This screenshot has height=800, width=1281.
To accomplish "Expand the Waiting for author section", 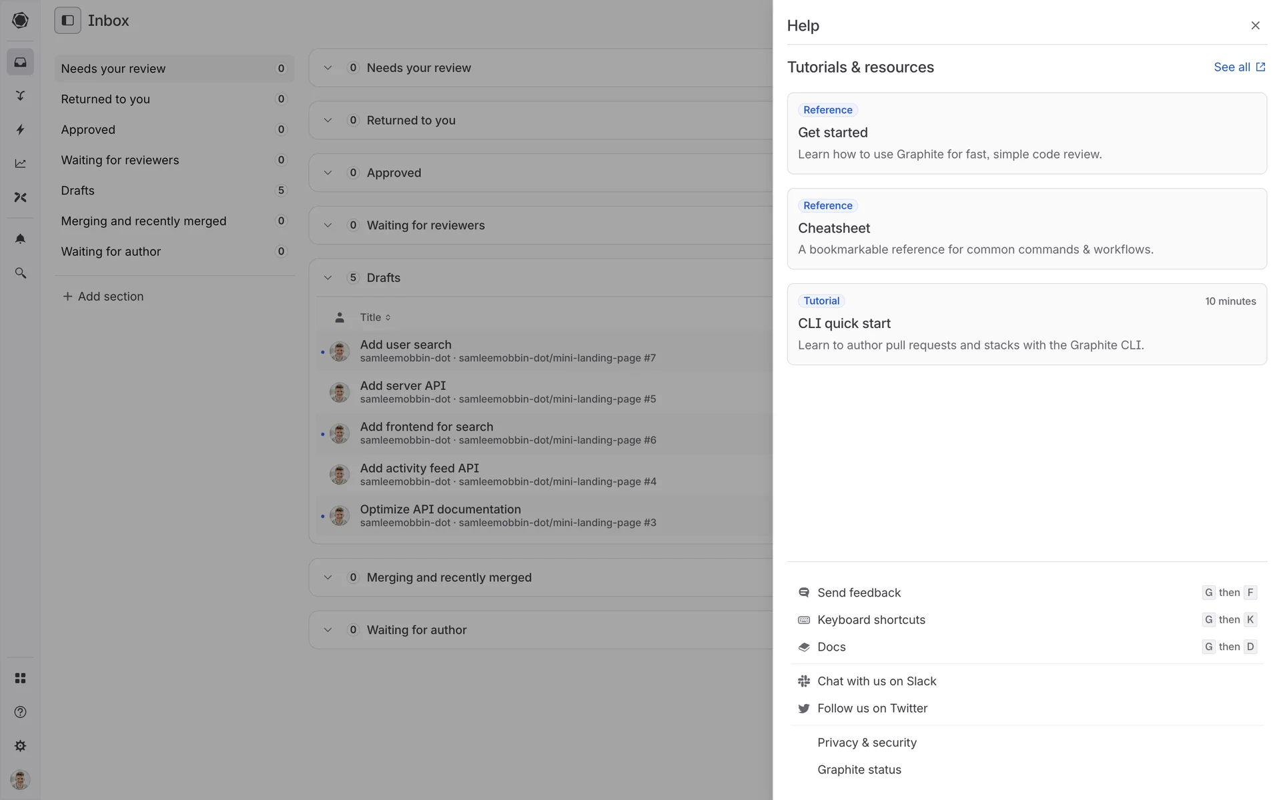I will [x=328, y=630].
